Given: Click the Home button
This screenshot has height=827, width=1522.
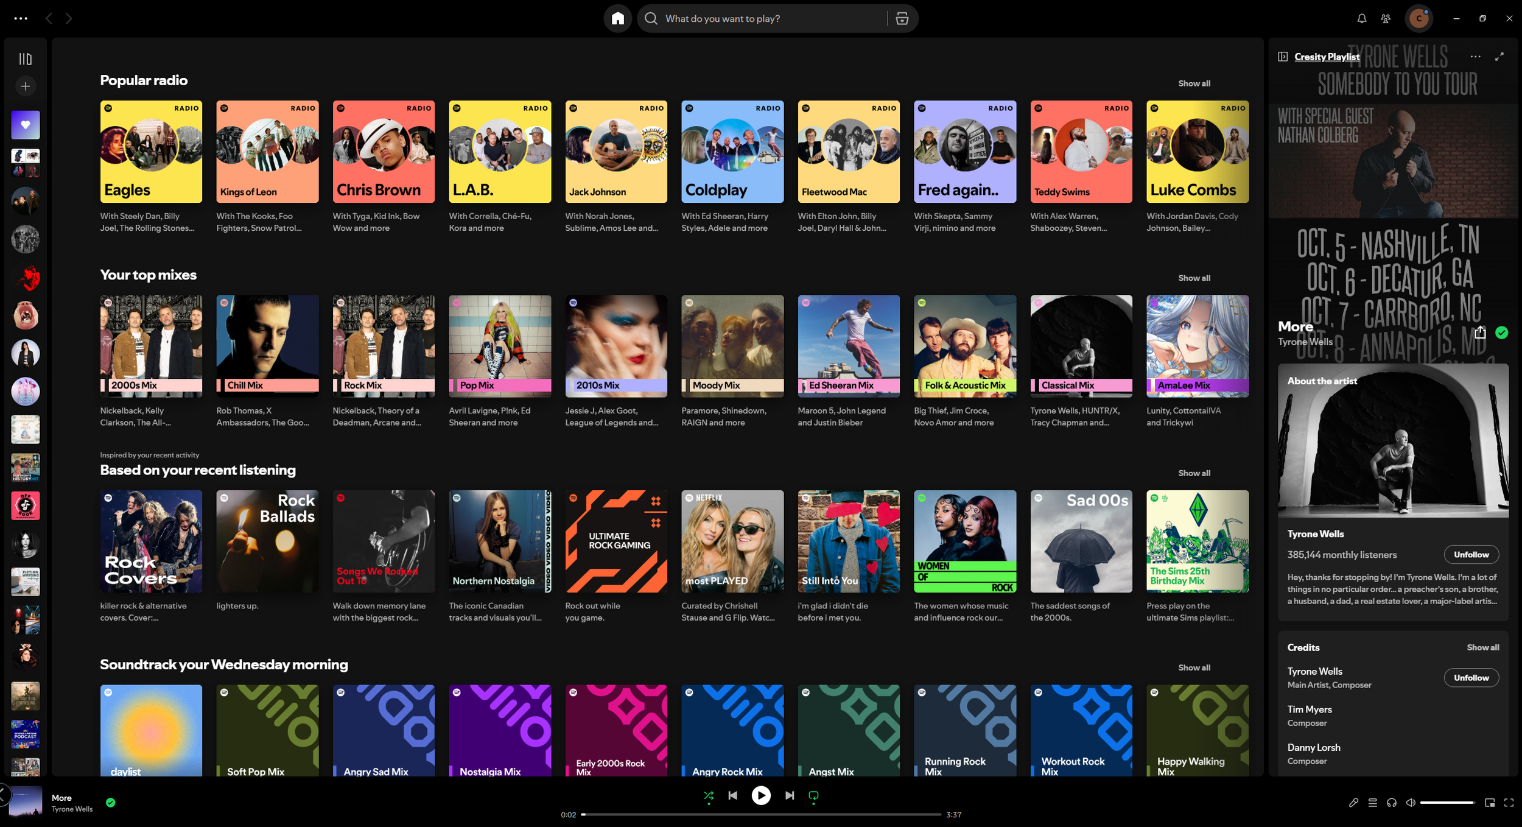Looking at the screenshot, I should (x=617, y=18).
